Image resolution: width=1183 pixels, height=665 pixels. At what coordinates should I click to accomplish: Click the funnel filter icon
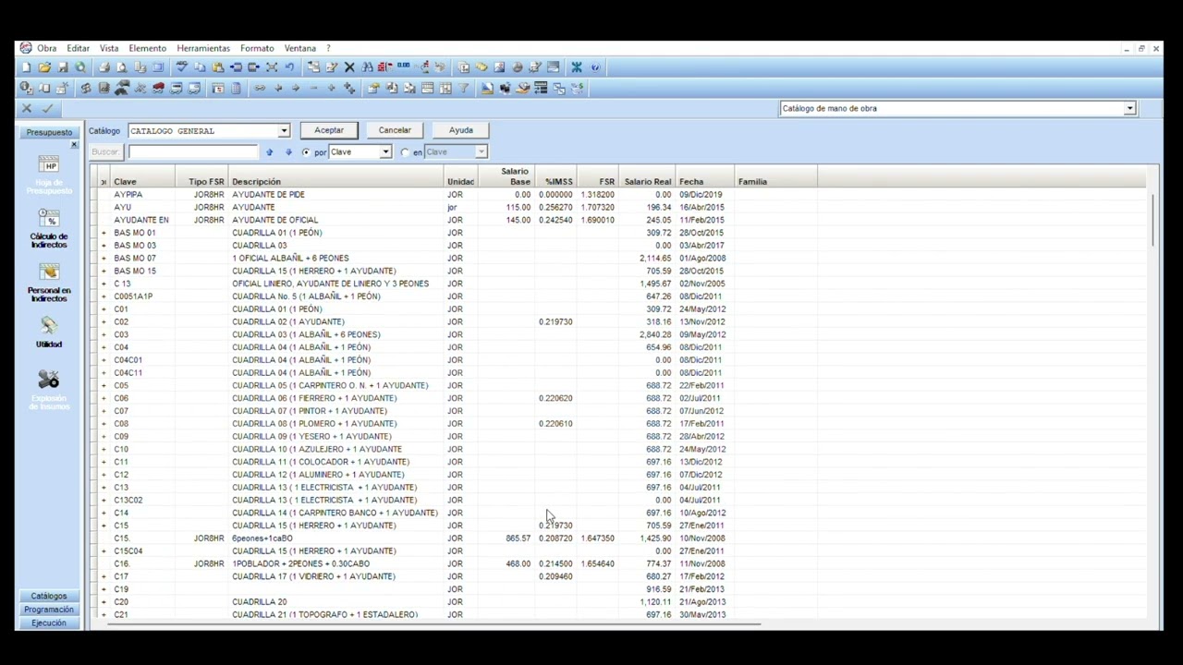(x=463, y=89)
